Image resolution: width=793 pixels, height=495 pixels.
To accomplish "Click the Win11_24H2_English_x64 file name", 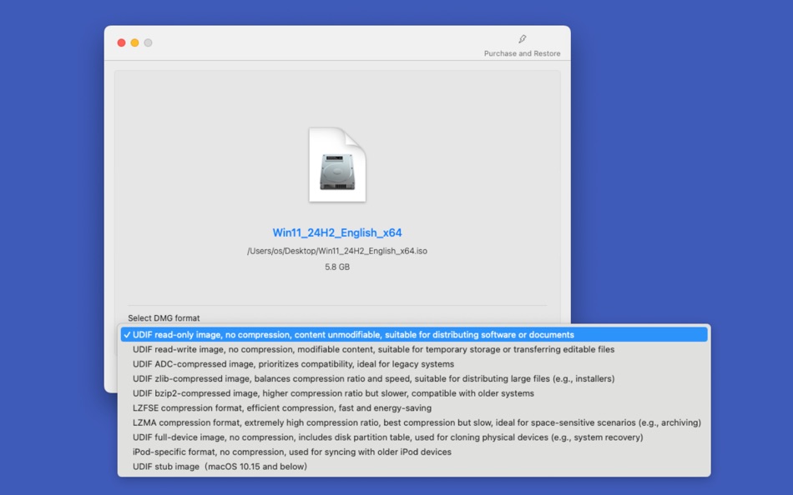I will click(337, 232).
